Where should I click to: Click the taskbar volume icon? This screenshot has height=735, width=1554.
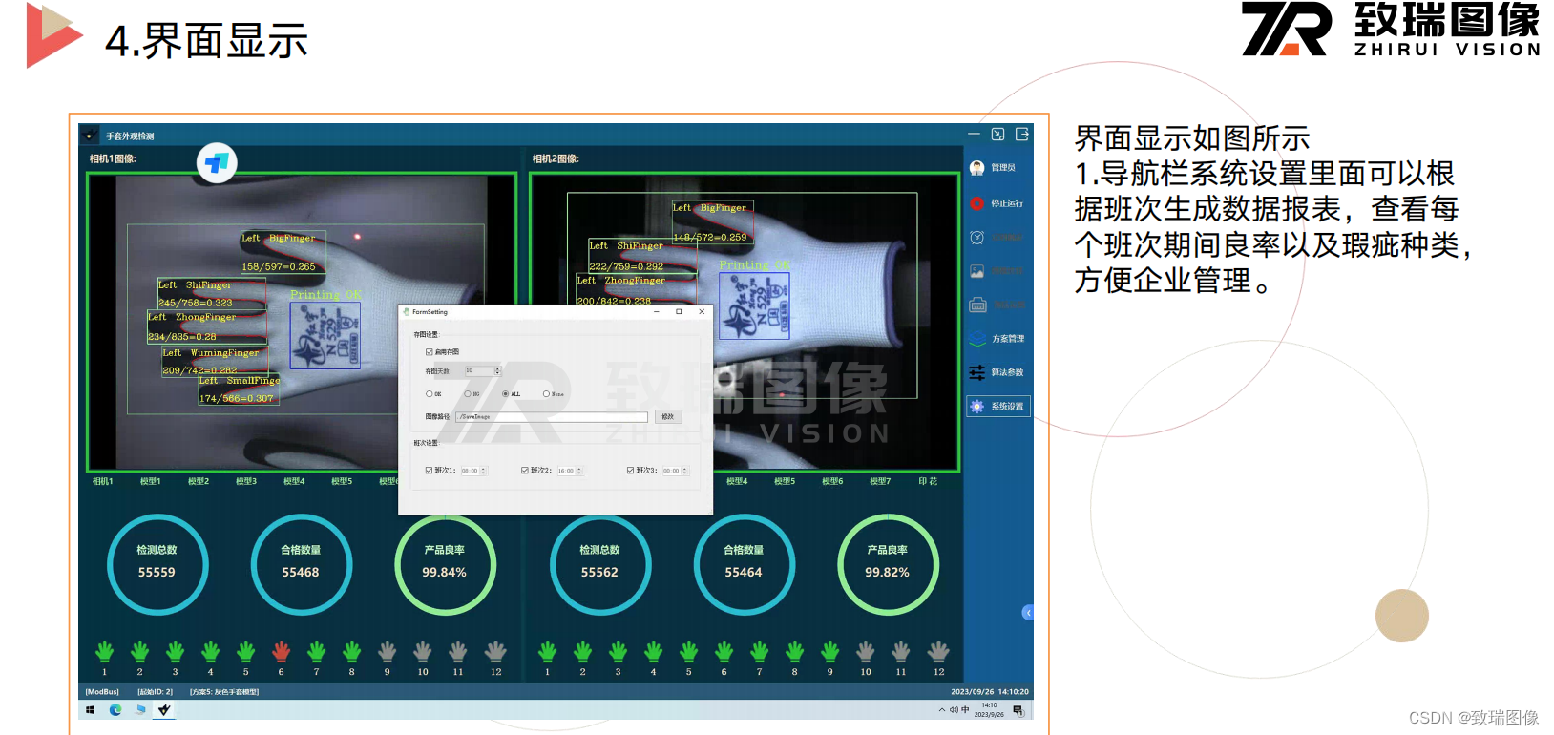tap(954, 710)
